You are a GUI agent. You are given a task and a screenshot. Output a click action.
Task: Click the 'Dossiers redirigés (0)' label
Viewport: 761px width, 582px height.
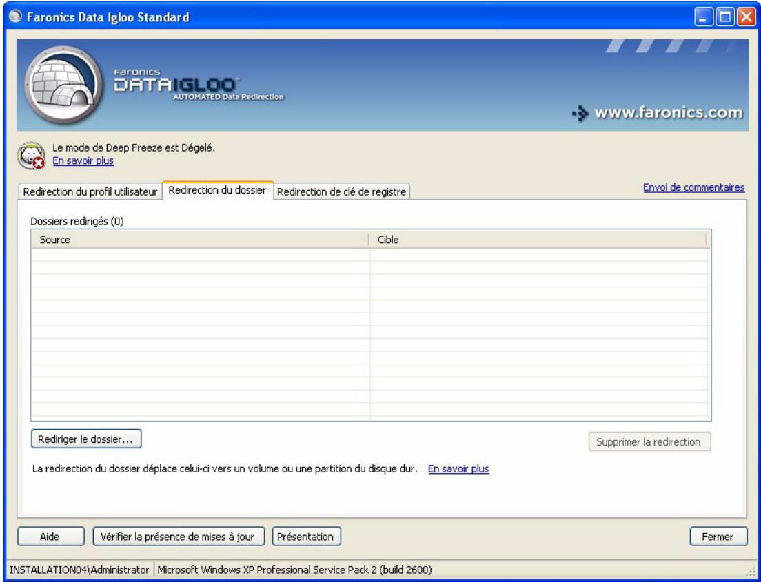click(x=77, y=222)
